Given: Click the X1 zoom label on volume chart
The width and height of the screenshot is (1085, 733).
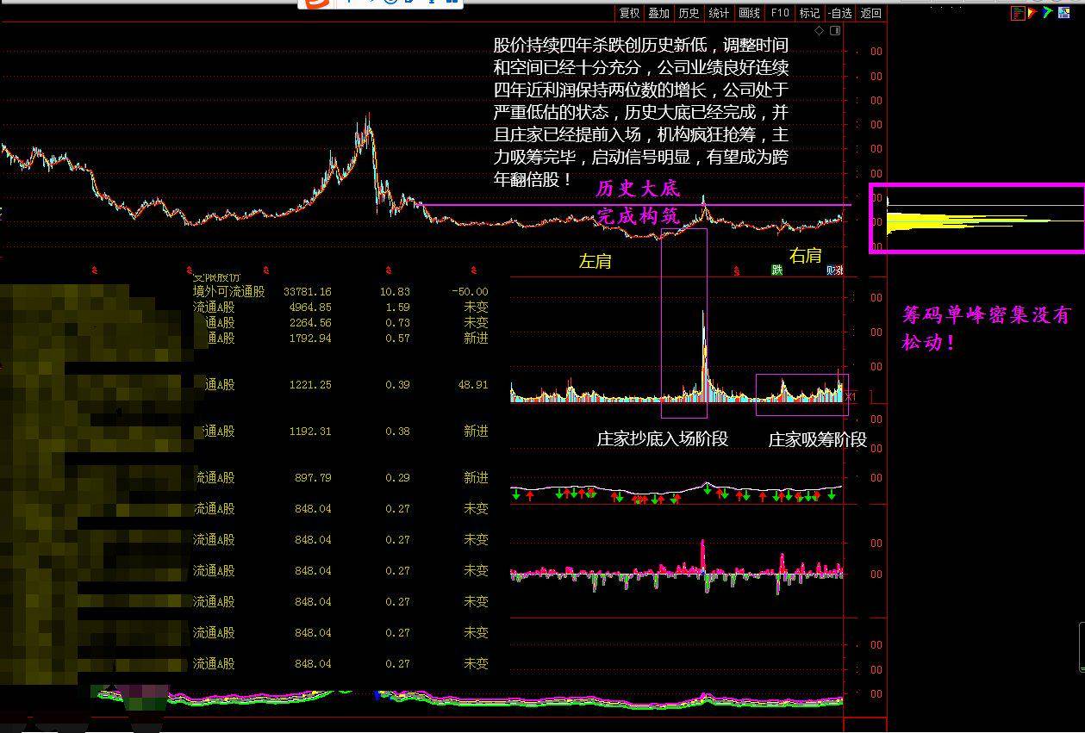Looking at the screenshot, I should 851,397.
